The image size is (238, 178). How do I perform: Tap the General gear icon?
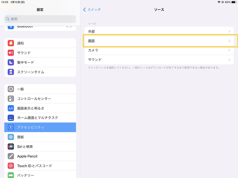point(11,89)
